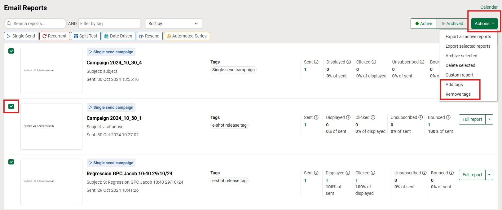
Task: Click info icon beside Clicked for Regression.GPC campaign
Action: pyautogui.click(x=373, y=173)
